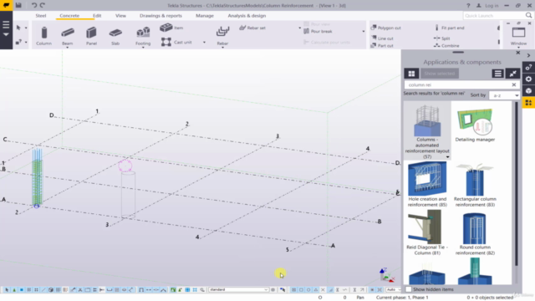
Task: Pick the Panel tool
Action: pyautogui.click(x=91, y=36)
